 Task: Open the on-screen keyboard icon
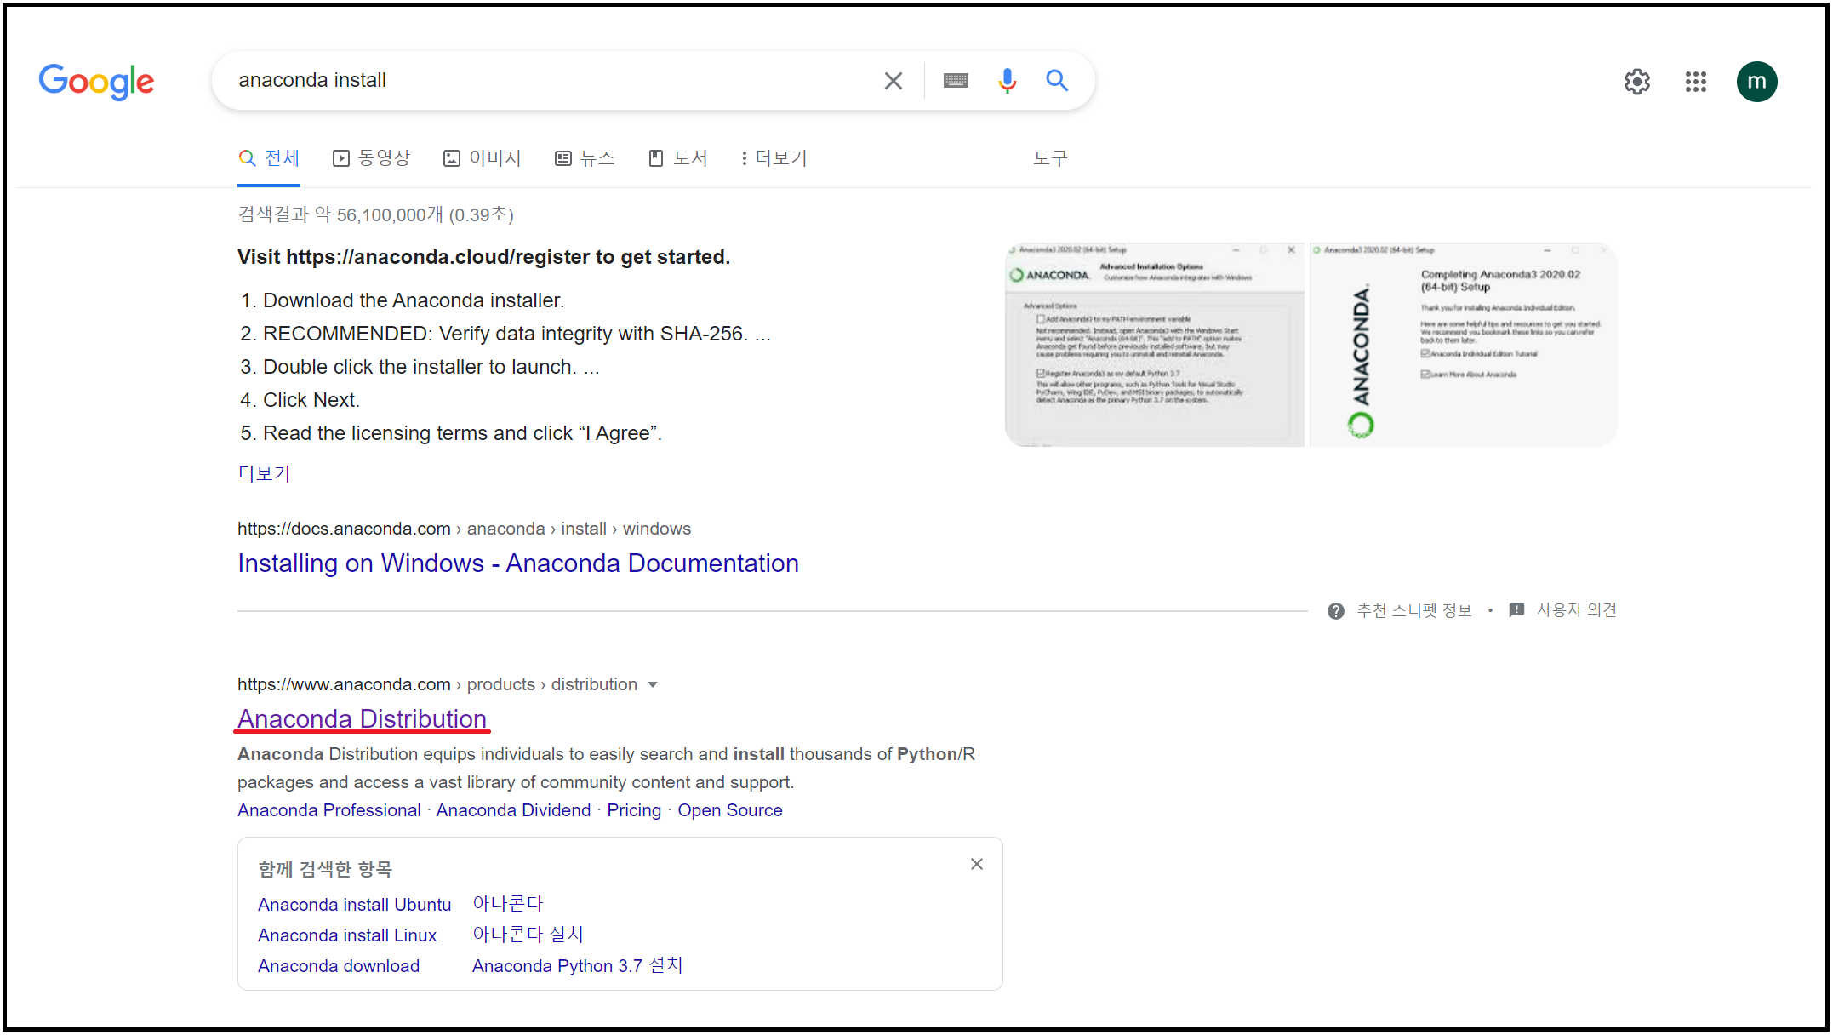pyautogui.click(x=956, y=81)
